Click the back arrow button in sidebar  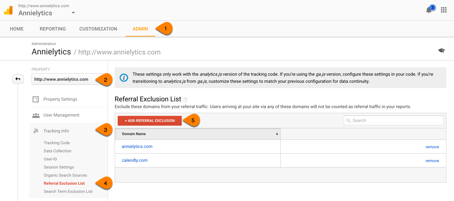click(x=18, y=79)
